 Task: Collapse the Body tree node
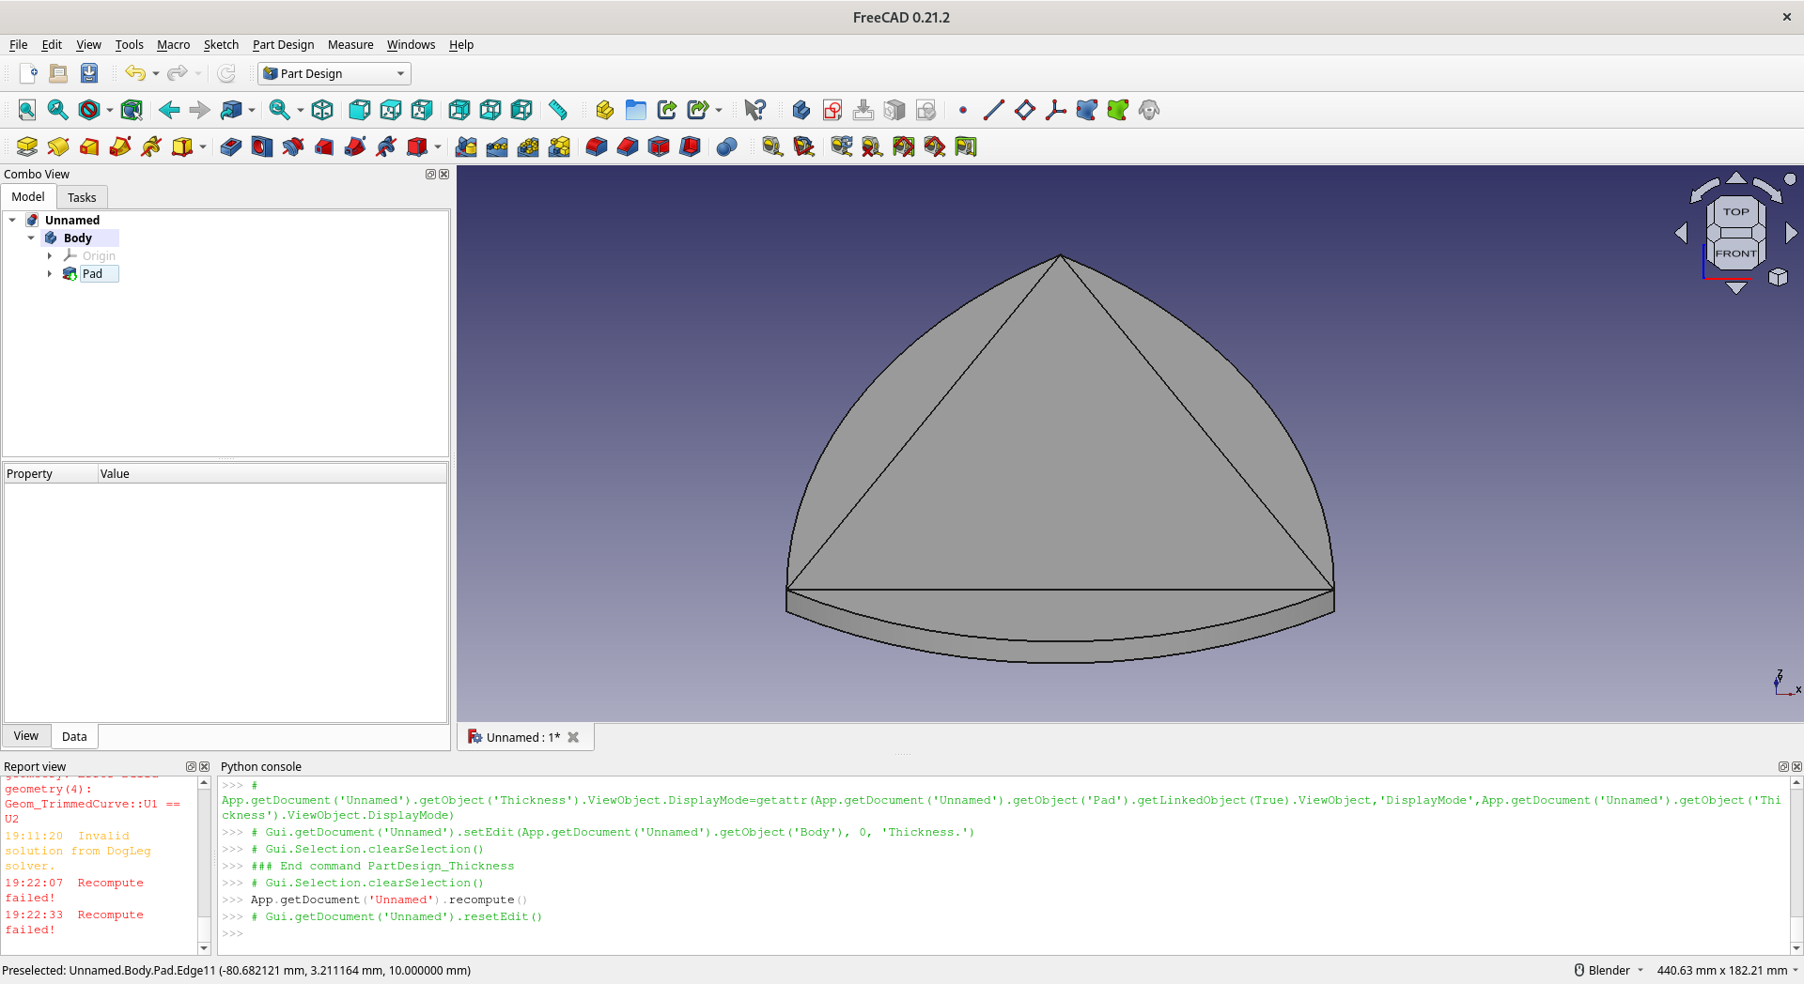click(31, 238)
